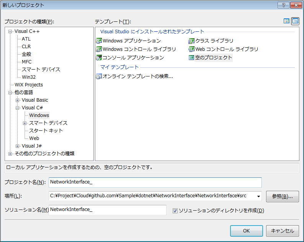Viewport: 304px width, 242px height.
Task: Open オンライン テンプレートの検索... text entry
Action: click(138, 76)
